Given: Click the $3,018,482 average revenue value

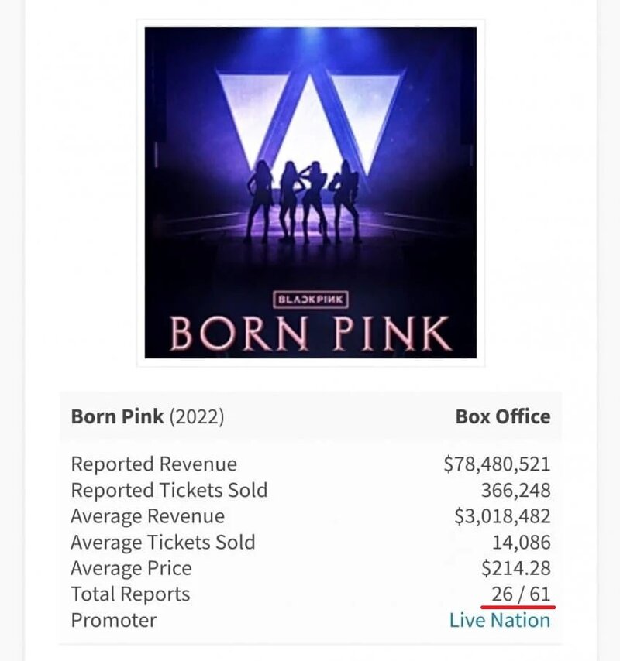Looking at the screenshot, I should click(x=497, y=516).
